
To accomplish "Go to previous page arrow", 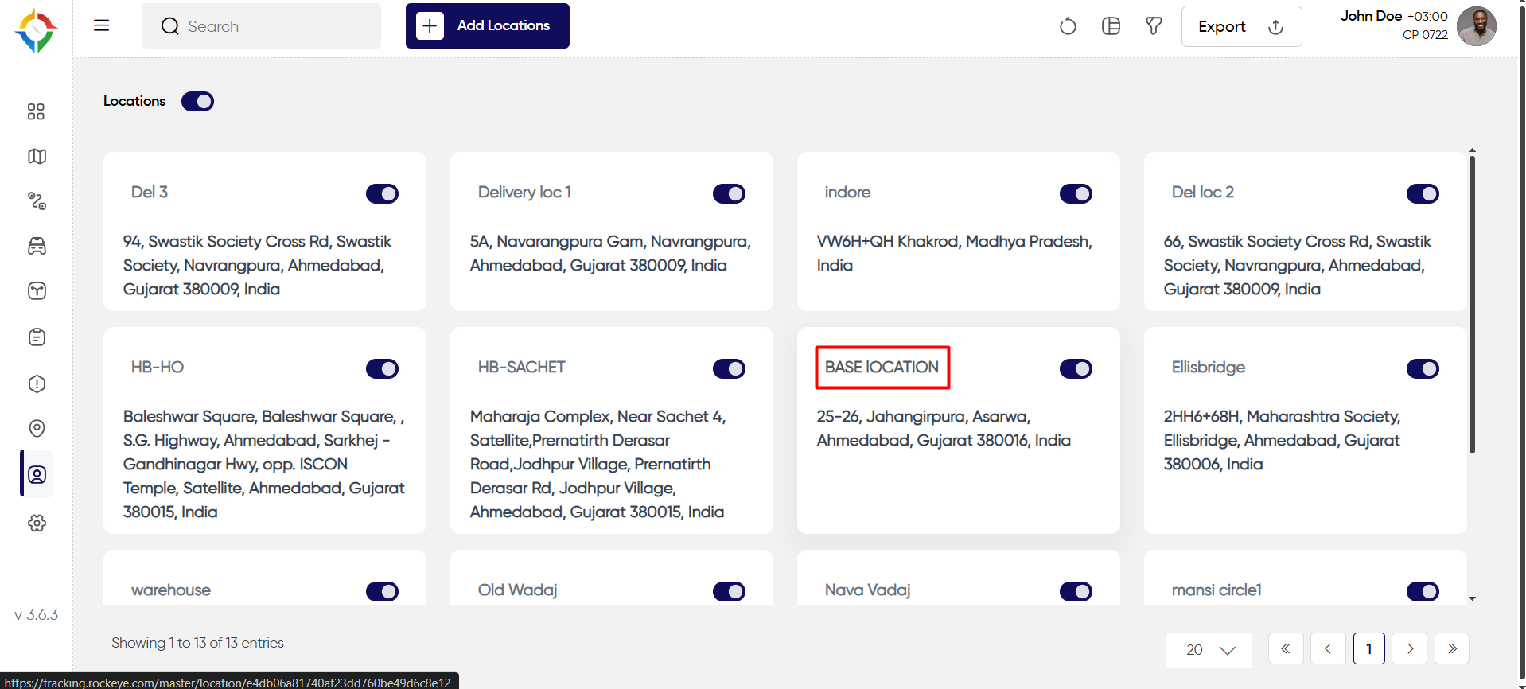I will click(x=1328, y=648).
